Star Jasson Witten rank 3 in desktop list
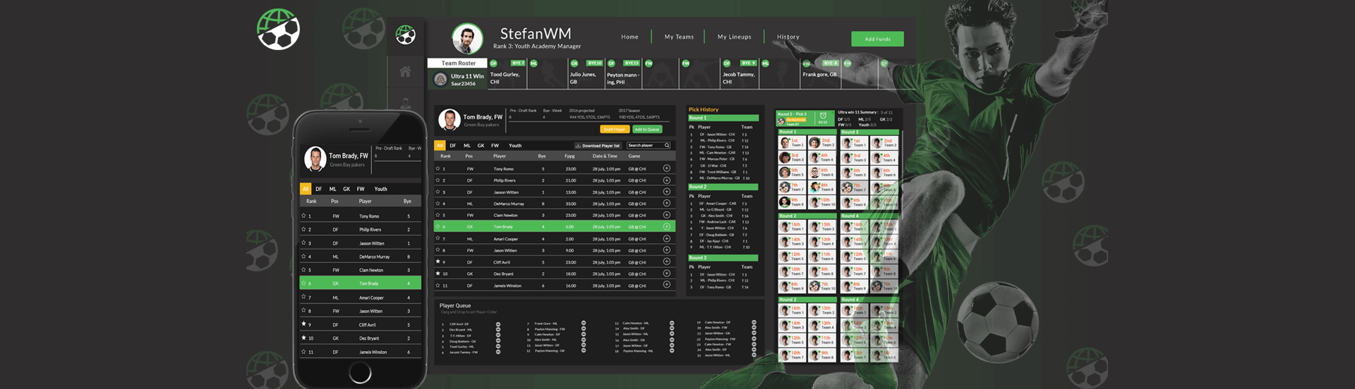The height and width of the screenshot is (389, 1355). 438,192
